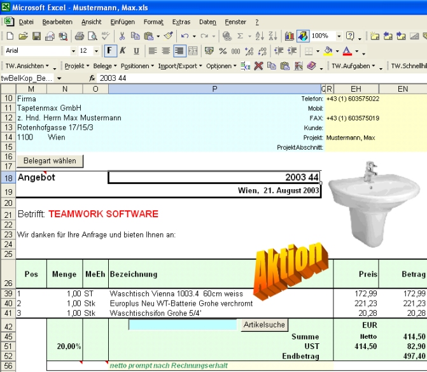Toggle bold formatting (F button)
The image size is (427, 372).
click(109, 51)
